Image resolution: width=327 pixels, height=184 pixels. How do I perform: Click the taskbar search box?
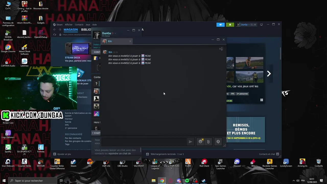pos(33,181)
